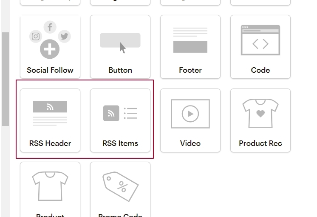Screen dimensions: 317x217
Task: Click the plain t-shirt Product block icon
Action: (x=50, y=186)
